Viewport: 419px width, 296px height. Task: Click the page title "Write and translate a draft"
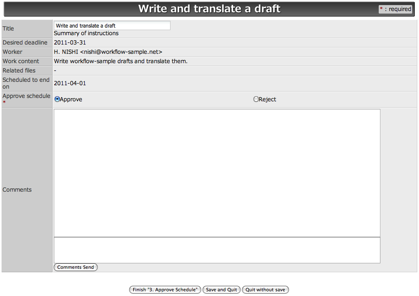click(x=209, y=8)
